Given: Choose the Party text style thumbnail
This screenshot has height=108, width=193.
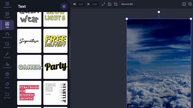Looking at the screenshot, I should (x=55, y=67).
